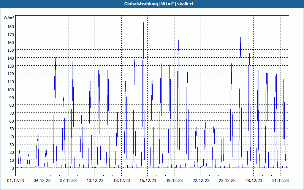Click the 13.12.23 date label
304x190 pixels.
click(x=121, y=180)
